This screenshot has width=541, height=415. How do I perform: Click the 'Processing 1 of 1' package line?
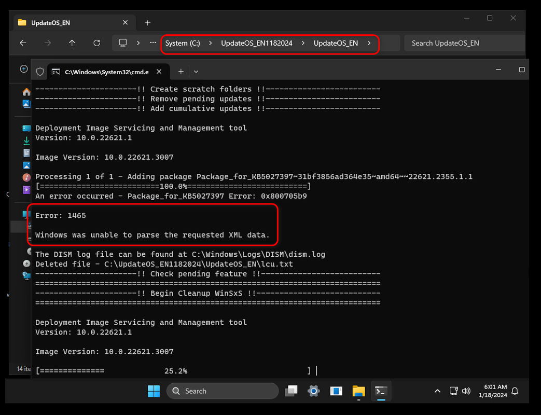click(x=254, y=176)
